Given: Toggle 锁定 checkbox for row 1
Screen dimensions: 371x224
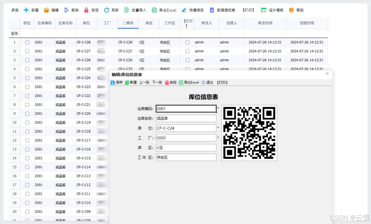Looking at the screenshot, I should [x=27, y=42].
